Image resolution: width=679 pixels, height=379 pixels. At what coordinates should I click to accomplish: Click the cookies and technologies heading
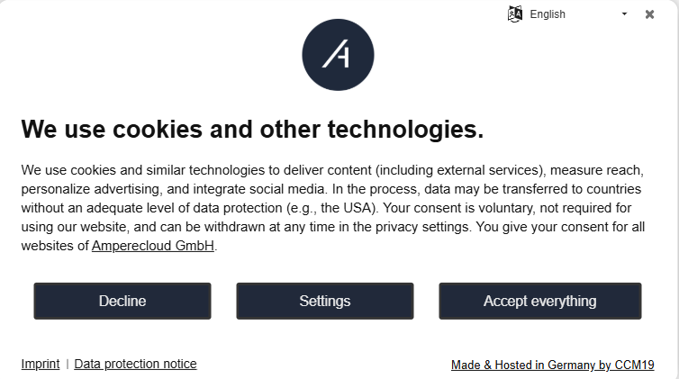pos(252,129)
